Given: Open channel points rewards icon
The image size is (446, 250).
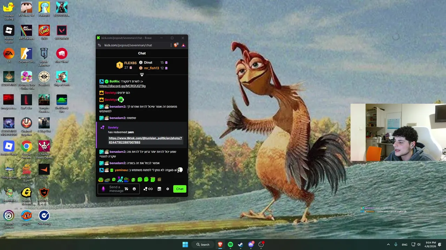Looking at the screenshot, I should click(x=148, y=189).
